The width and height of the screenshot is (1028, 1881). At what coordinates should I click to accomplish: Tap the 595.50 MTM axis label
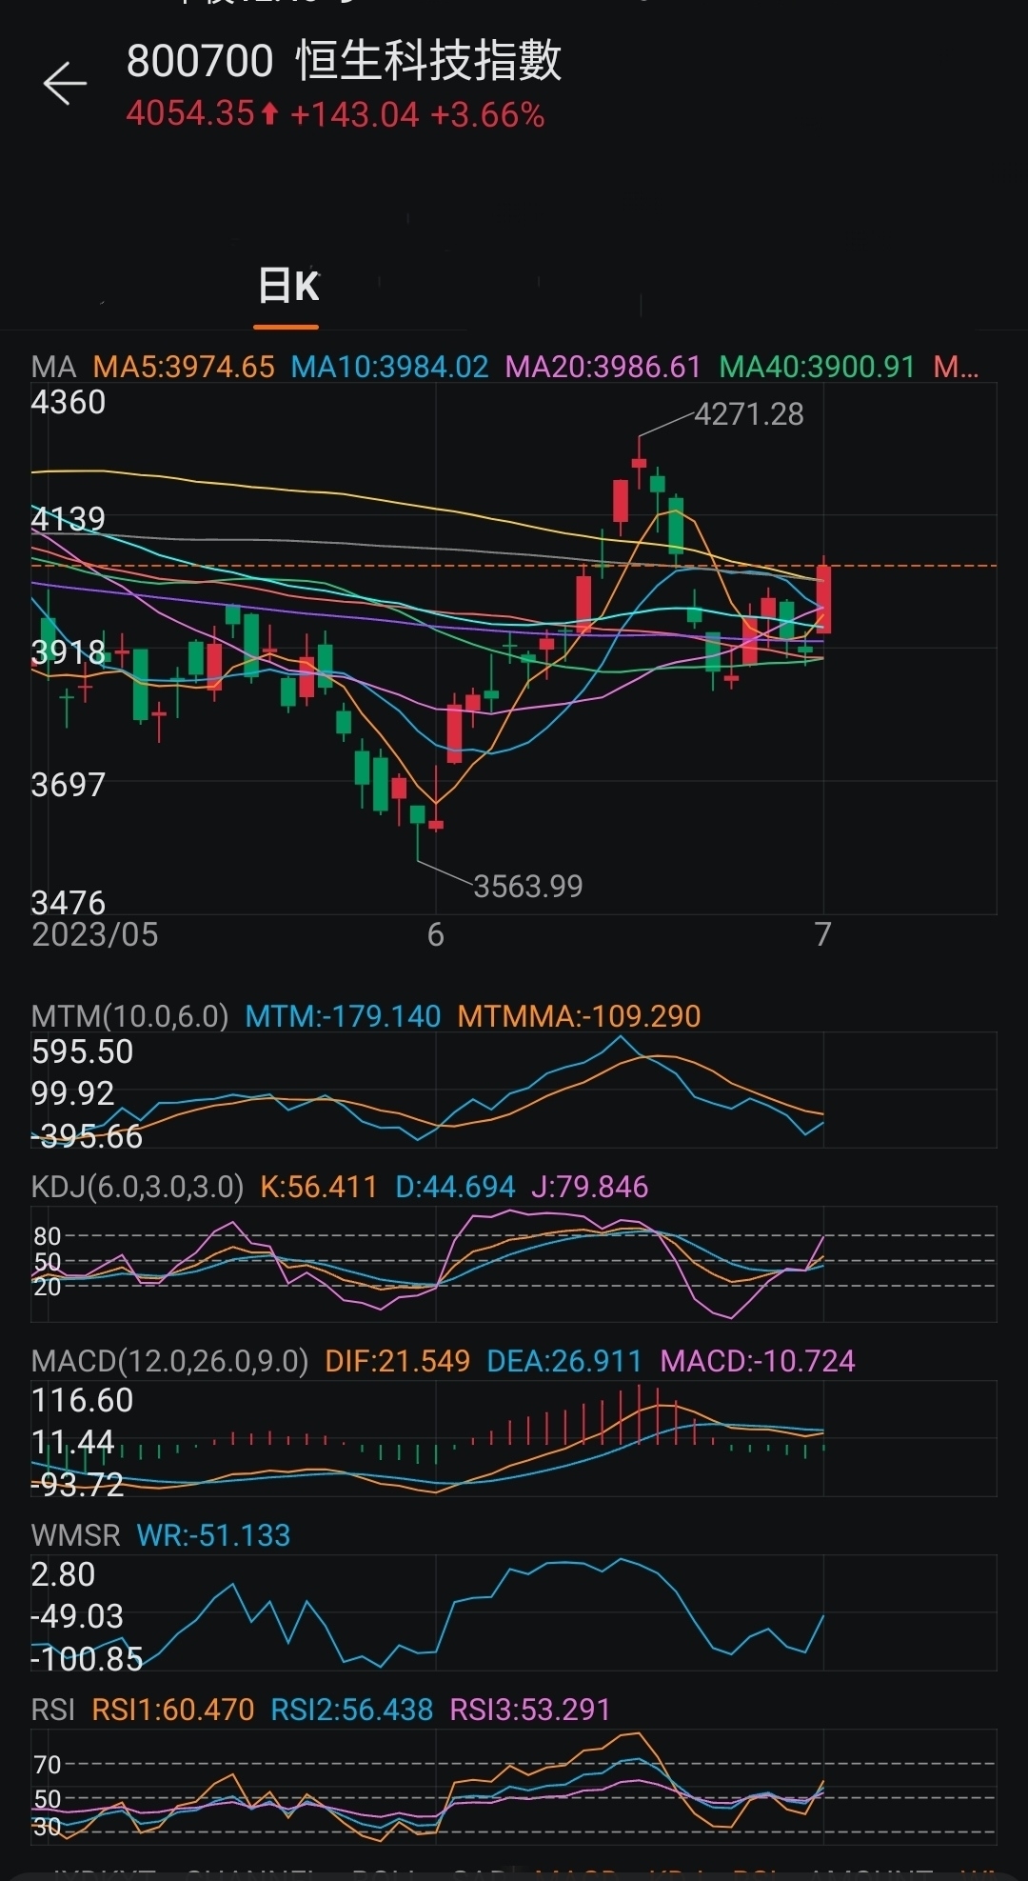pyautogui.click(x=82, y=1052)
